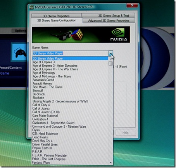Image resolution: width=176 pixels, height=168 pixels.
Task: Pick BioShock in the dropdown list
Action: coord(70,94)
